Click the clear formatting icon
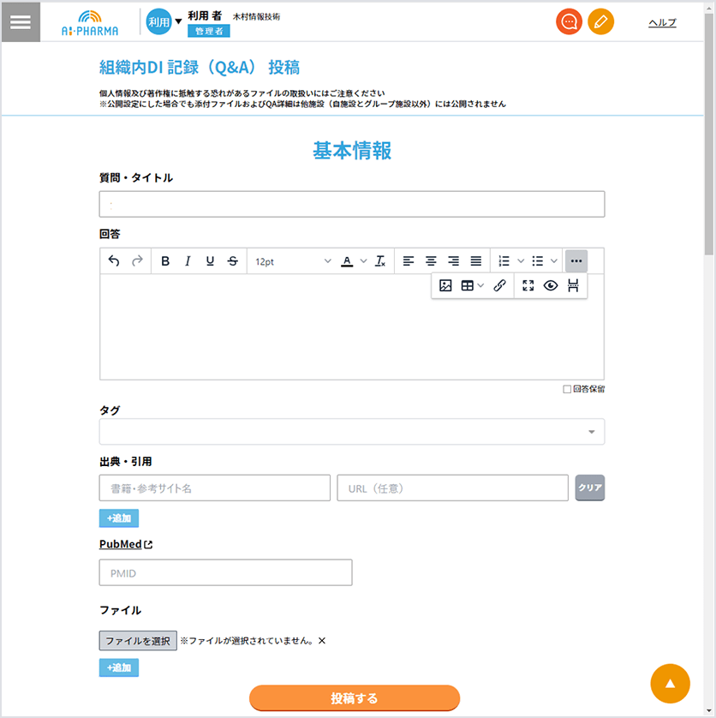The height and width of the screenshot is (718, 716). (380, 260)
